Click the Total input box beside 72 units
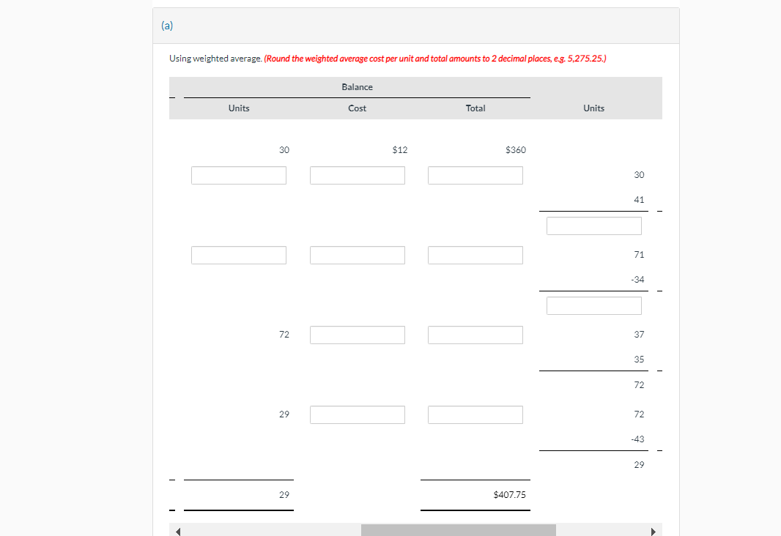The height and width of the screenshot is (536, 781). tap(475, 335)
